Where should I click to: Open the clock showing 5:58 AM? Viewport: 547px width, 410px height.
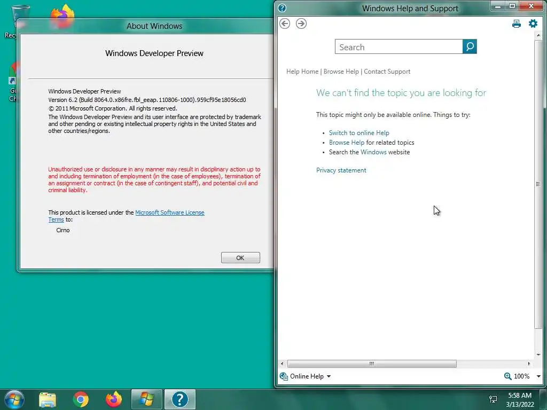coord(520,400)
